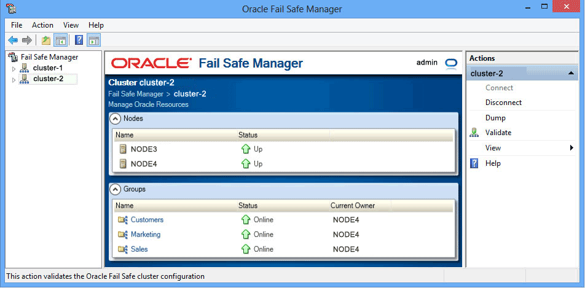This screenshot has height=288, width=585.
Task: Click the Connect action in Actions pane
Action: coord(499,88)
